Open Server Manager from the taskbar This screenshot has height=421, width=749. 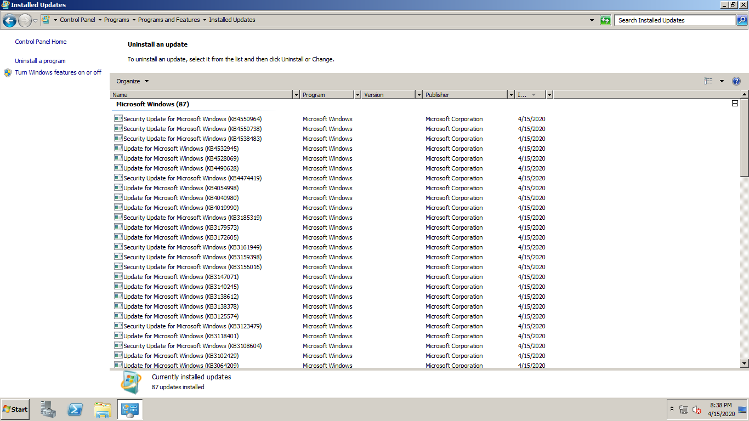(x=48, y=409)
